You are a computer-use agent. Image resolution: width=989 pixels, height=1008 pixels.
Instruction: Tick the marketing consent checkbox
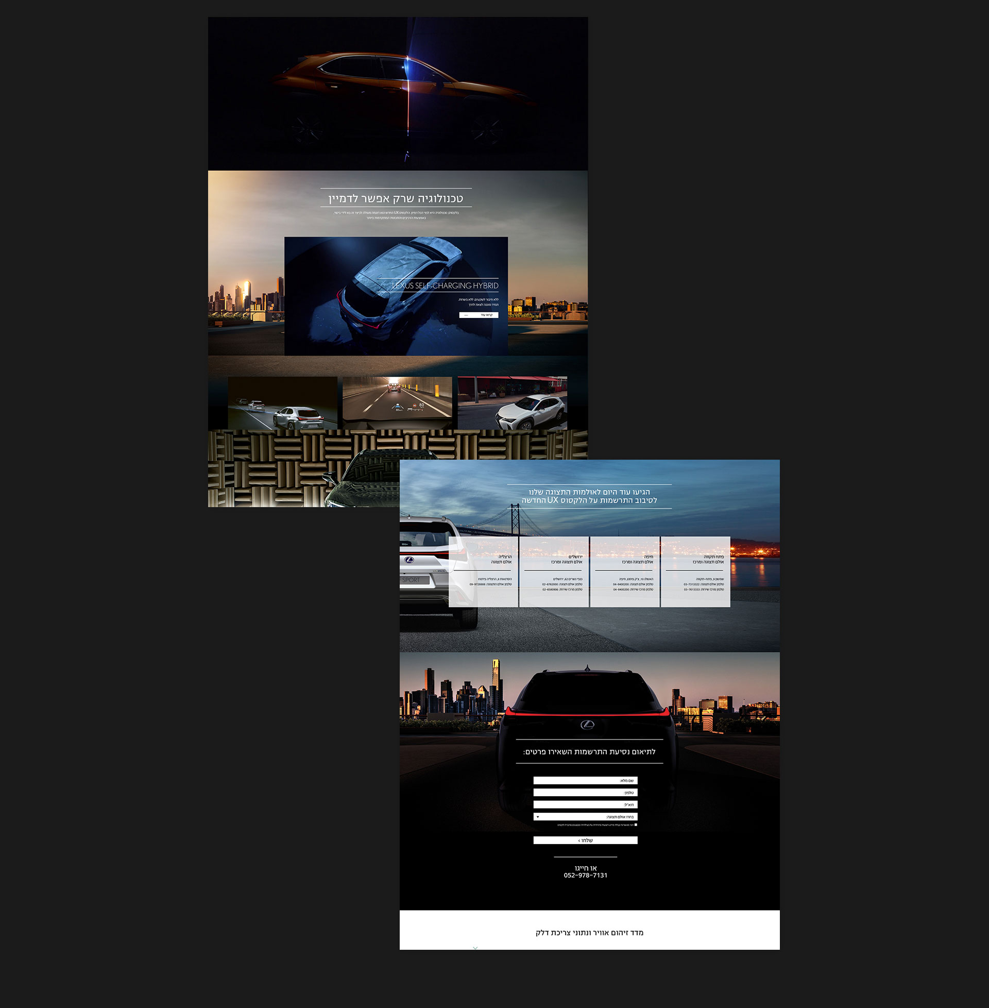click(635, 825)
